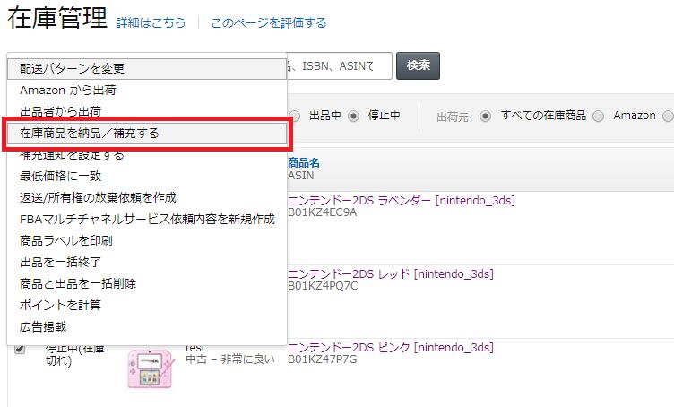Click ASIN text B01KZ4PQ7C
This screenshot has width=674, height=407.
pyautogui.click(x=323, y=286)
